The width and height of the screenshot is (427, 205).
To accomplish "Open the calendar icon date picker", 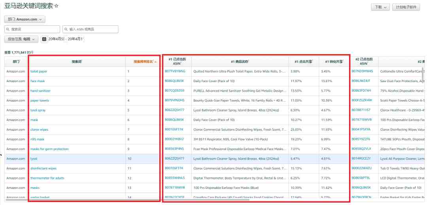I will click(x=44, y=39).
